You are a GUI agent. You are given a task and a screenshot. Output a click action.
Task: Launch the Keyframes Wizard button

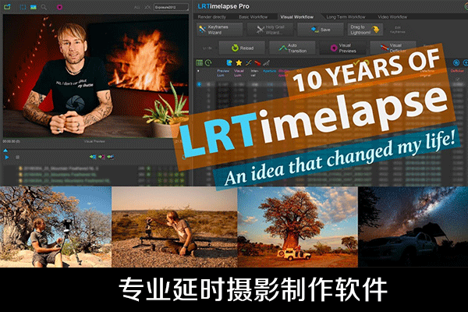click(219, 30)
